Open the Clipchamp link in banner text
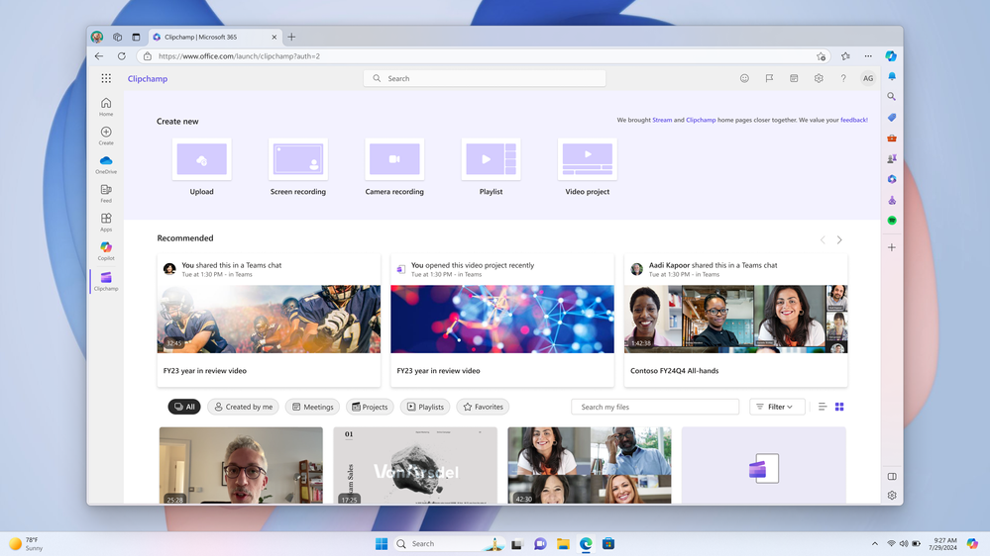The height and width of the screenshot is (556, 990). click(x=701, y=120)
